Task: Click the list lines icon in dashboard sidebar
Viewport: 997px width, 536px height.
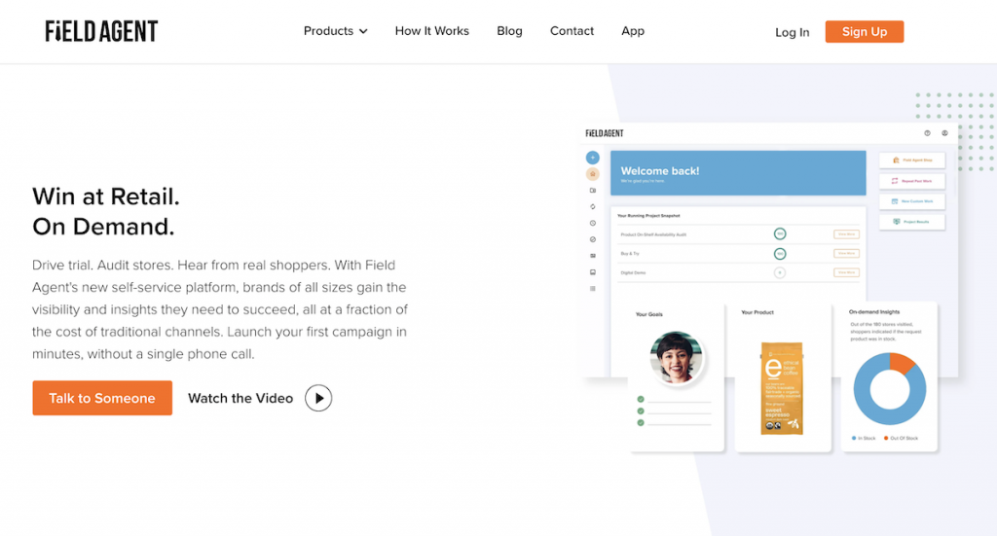Action: 593,288
